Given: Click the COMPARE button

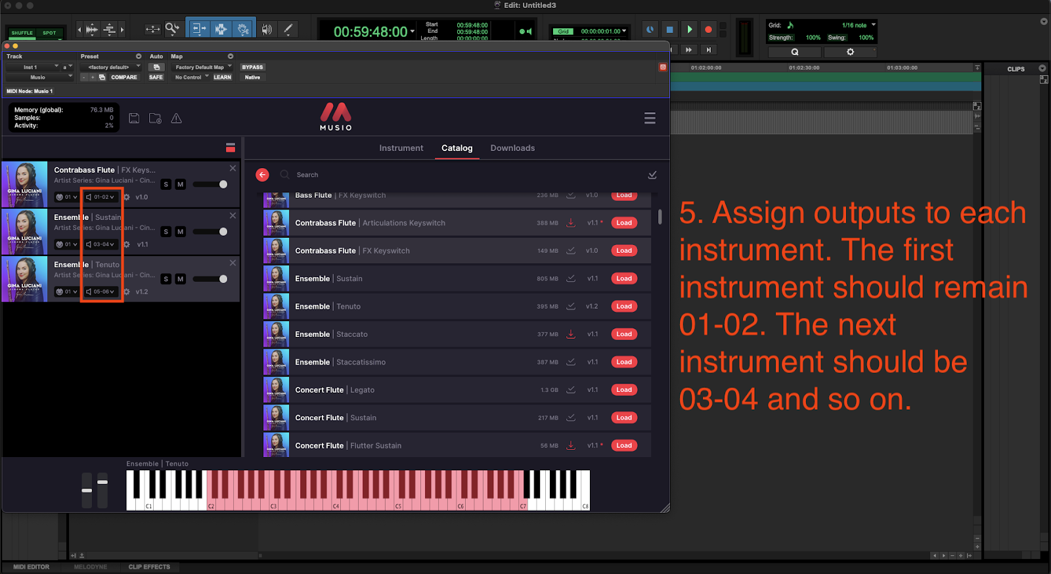Looking at the screenshot, I should [124, 77].
